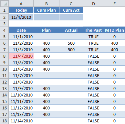Select date cell 11/1/2010

[21, 37]
